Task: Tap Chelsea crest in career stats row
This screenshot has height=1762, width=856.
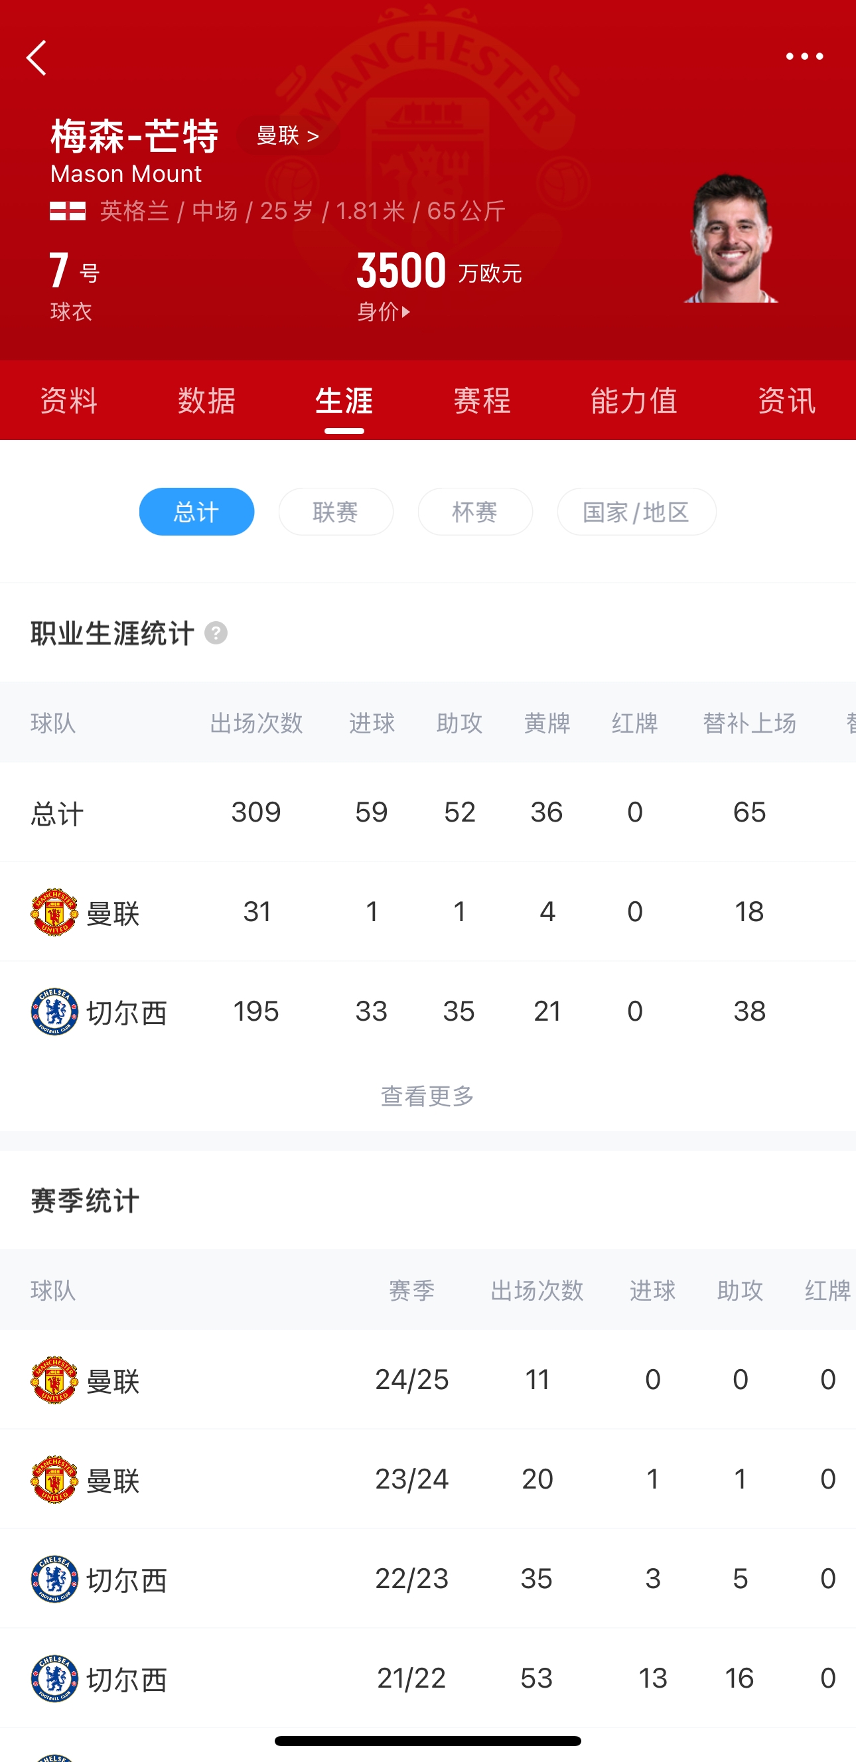Action: (x=54, y=1011)
